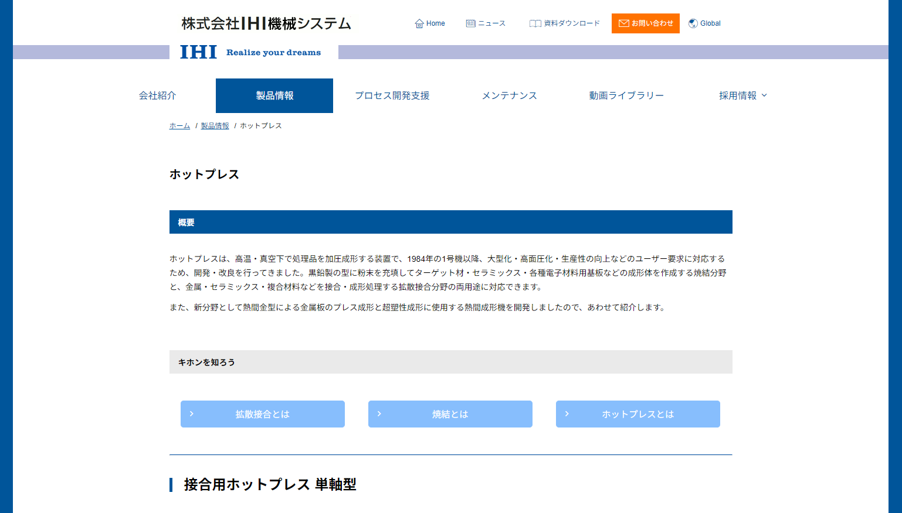Open the 会社紹介 menu item

click(157, 95)
